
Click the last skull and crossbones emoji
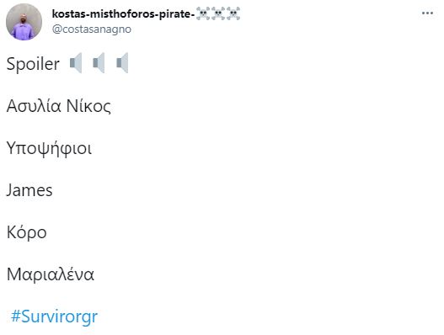233,13
